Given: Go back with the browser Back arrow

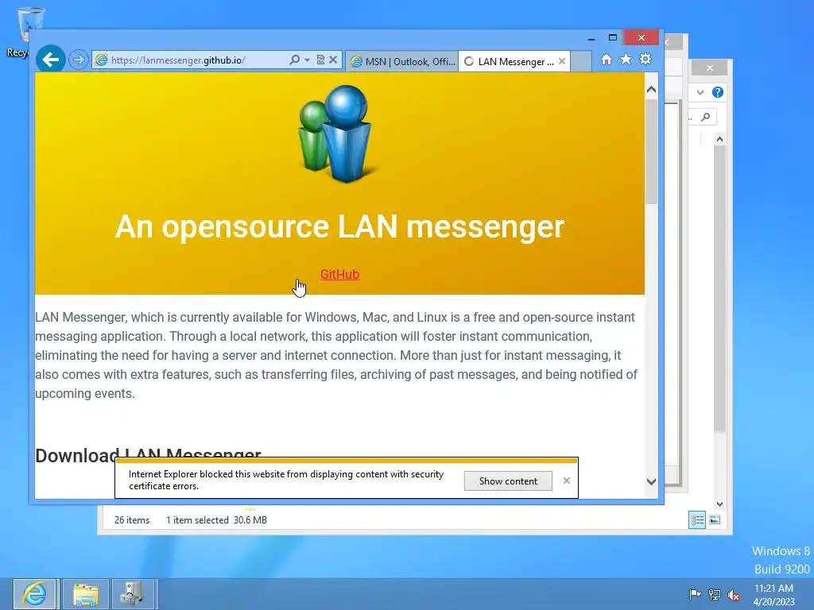Looking at the screenshot, I should [x=50, y=60].
